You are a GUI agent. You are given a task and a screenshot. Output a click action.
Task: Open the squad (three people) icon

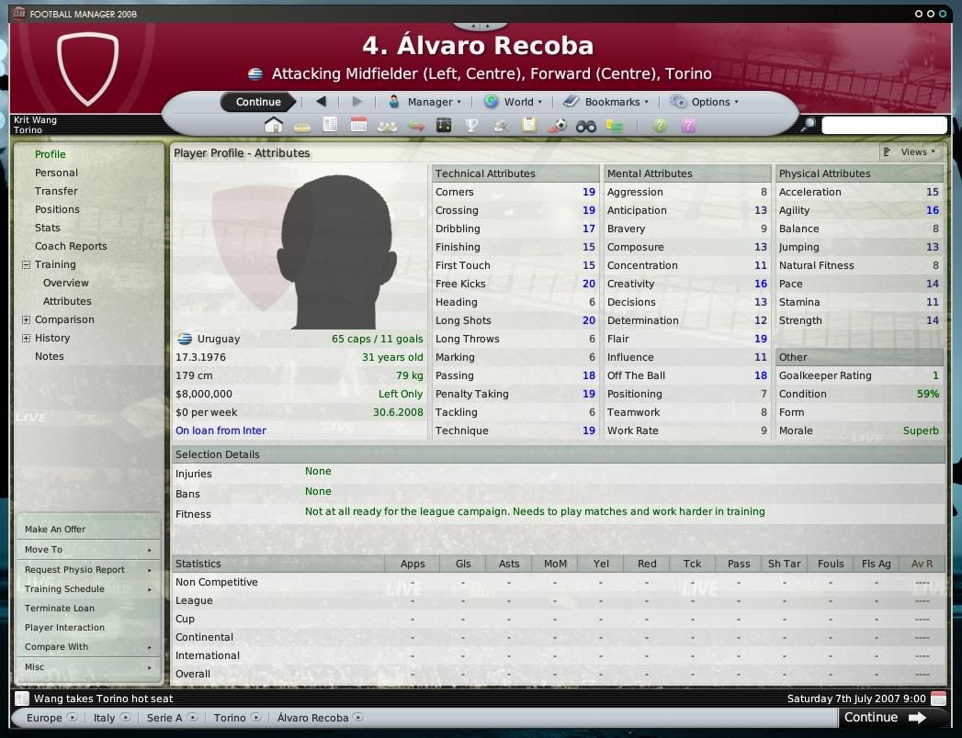pyautogui.click(x=387, y=127)
